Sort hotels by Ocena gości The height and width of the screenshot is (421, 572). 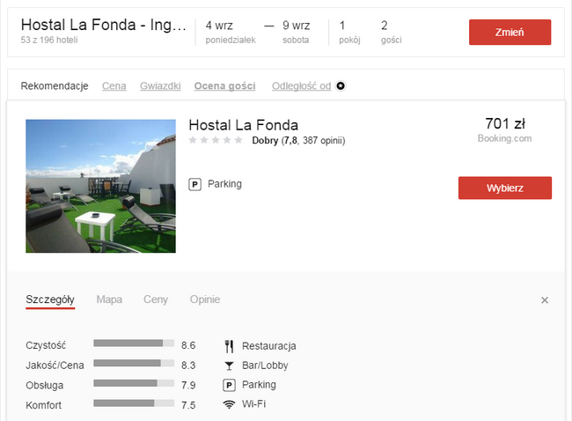point(225,85)
